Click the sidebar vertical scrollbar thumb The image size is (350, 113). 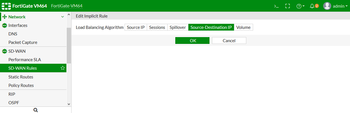[69, 45]
